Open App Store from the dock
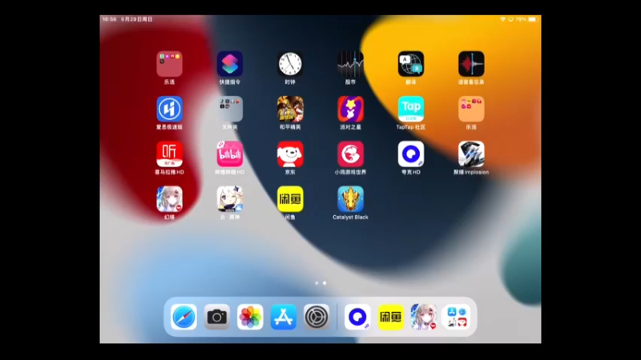This screenshot has width=641, height=360. (x=284, y=317)
